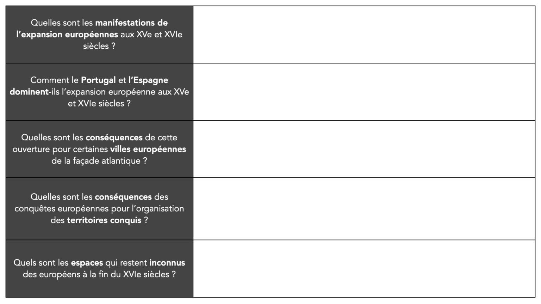Viewport: 541px width, 304px height.
Task: Select the question about villes européennes atlantique
Action: (x=99, y=149)
